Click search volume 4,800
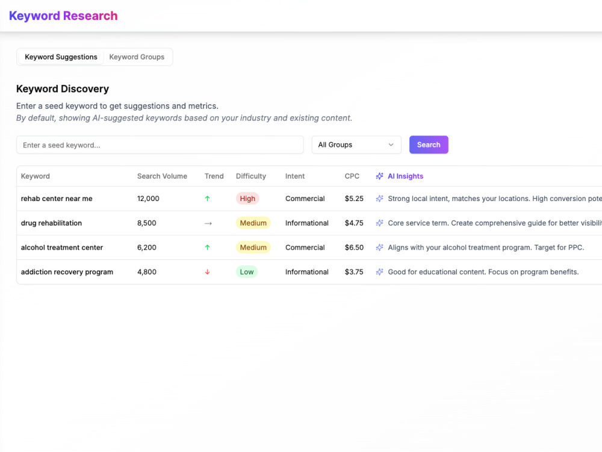The height and width of the screenshot is (452, 602). 147,271
